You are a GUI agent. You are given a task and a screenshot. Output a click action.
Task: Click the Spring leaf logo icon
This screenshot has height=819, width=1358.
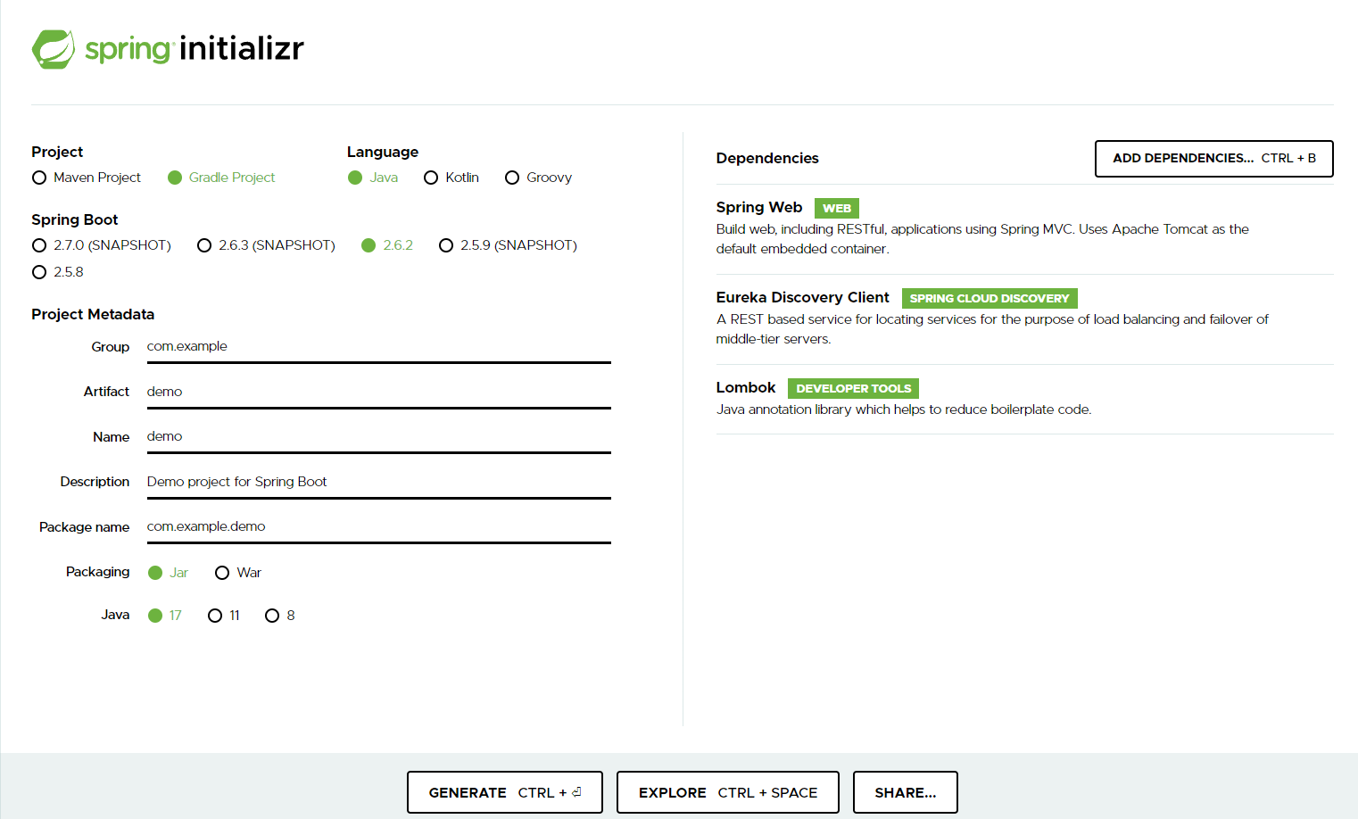click(54, 49)
